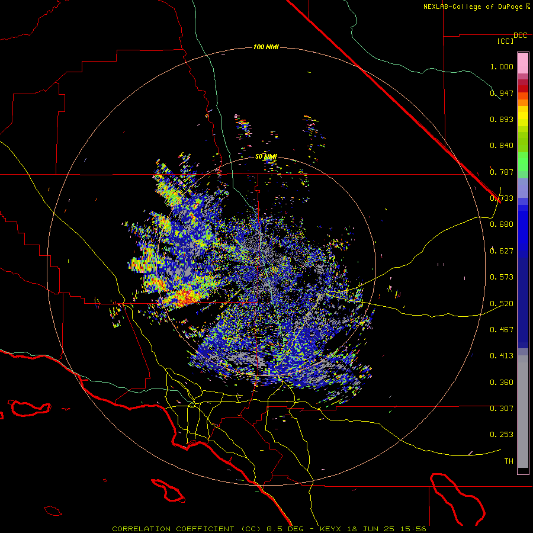This screenshot has height=533, width=533.
Task: Click the 50 NMI range ring label
Action: (x=266, y=157)
